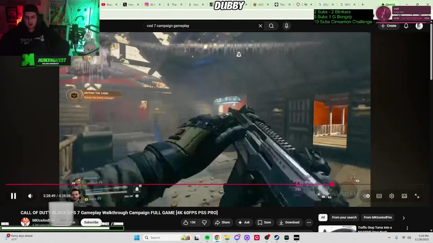This screenshot has width=433, height=243.
Task: Enter fullscreen mode on the player
Action: tap(417, 196)
